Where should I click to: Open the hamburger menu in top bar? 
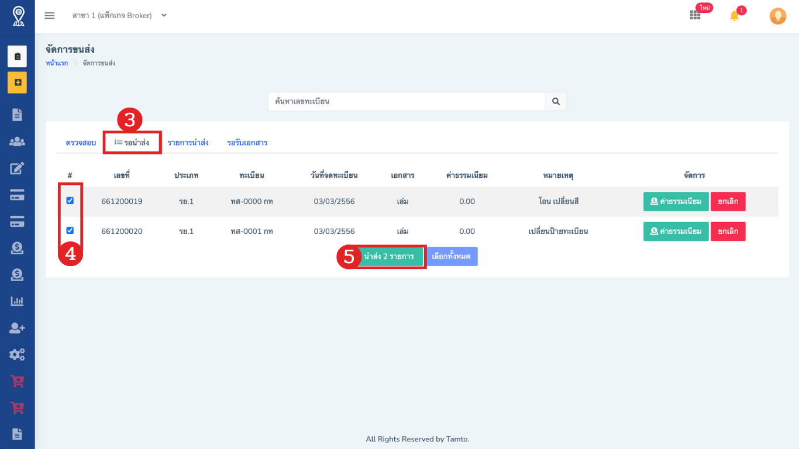tap(50, 16)
